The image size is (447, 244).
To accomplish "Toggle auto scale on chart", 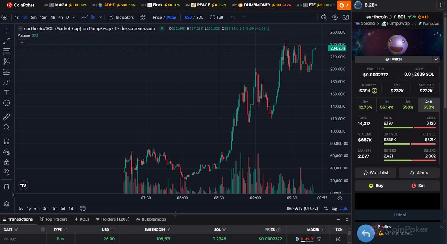I will tap(344, 209).
